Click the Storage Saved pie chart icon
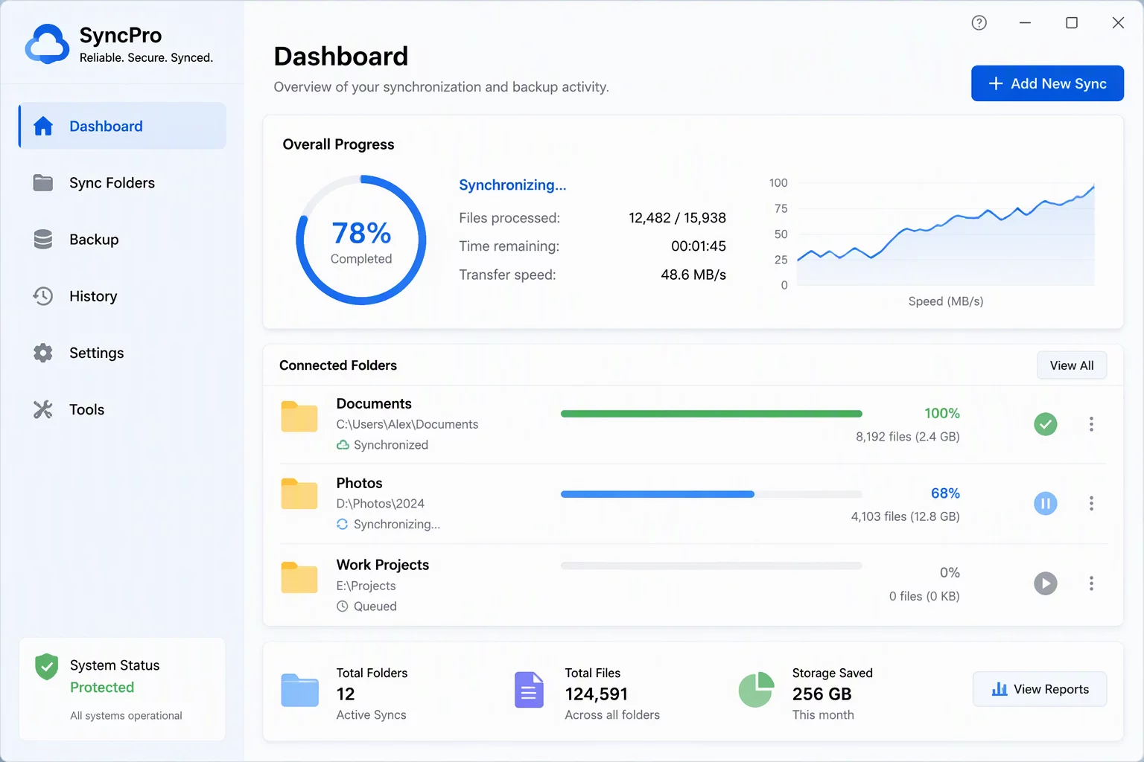The height and width of the screenshot is (762, 1144). click(x=756, y=690)
